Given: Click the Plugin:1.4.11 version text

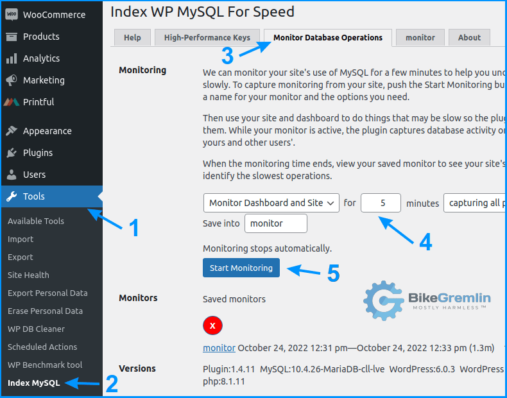Looking at the screenshot, I should (x=229, y=369).
